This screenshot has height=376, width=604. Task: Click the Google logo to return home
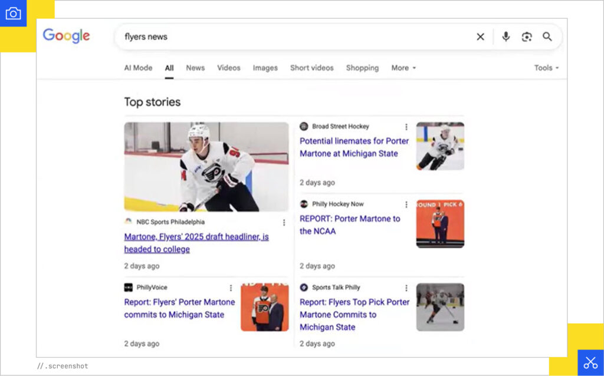click(66, 36)
